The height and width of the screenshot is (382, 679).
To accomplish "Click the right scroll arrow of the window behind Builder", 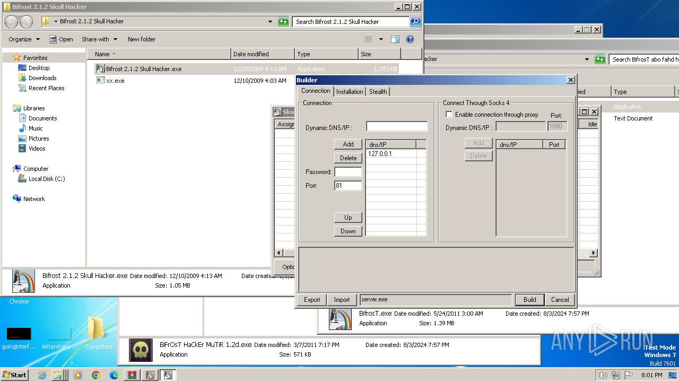I will [x=594, y=253].
